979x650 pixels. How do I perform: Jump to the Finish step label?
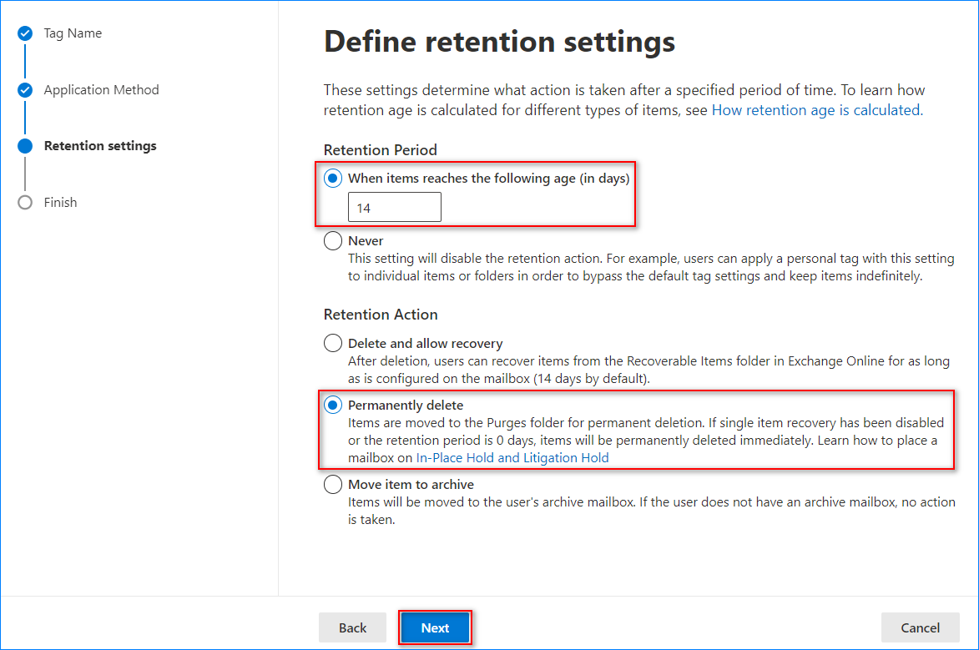tap(60, 203)
